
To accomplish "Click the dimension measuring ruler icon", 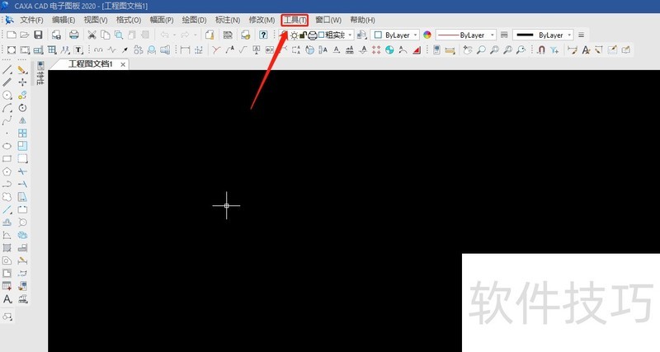I will click(x=450, y=50).
